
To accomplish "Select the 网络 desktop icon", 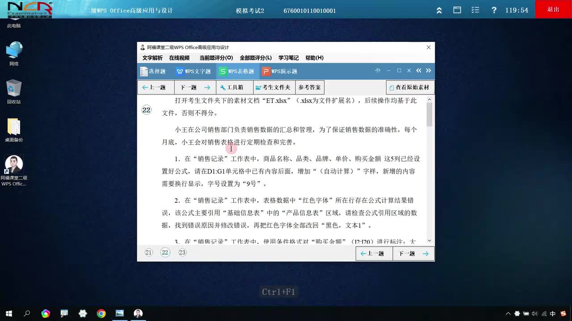I will click(x=14, y=54).
